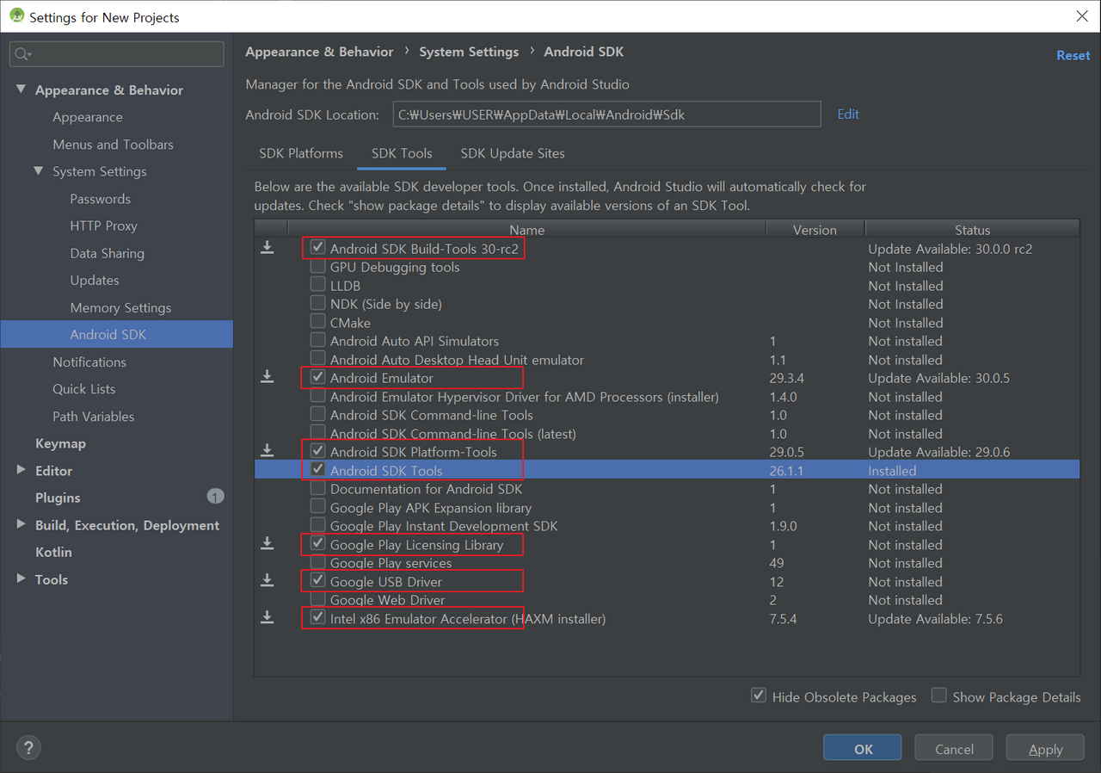Click the Plugins update count badge
1101x773 pixels.
[x=215, y=497]
